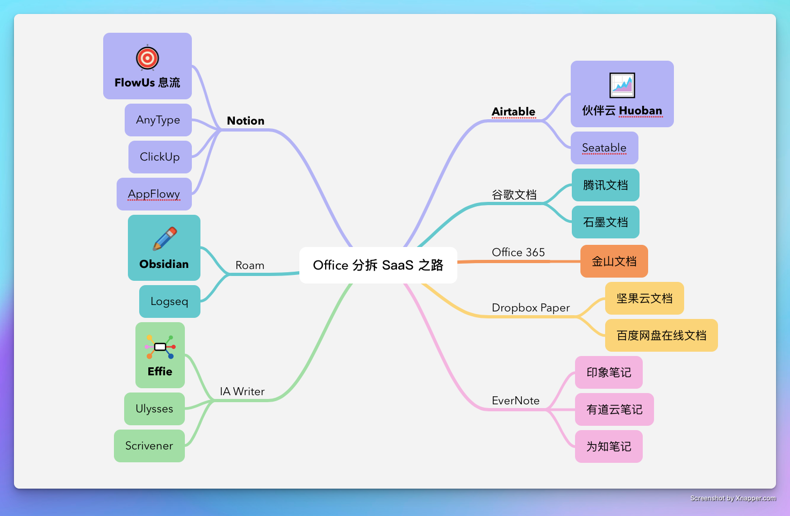Select the Ulysses node
Screen dimensions: 790x516
click(154, 409)
